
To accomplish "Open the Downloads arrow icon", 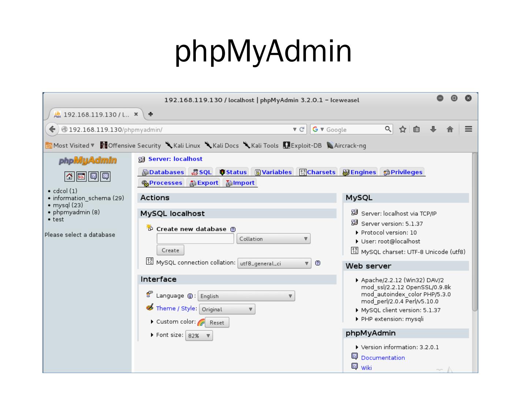I will 433,129.
